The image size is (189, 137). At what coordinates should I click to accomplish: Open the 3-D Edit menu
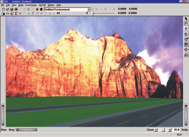[x=42, y=5]
